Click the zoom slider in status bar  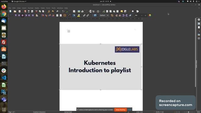[x=188, y=112]
